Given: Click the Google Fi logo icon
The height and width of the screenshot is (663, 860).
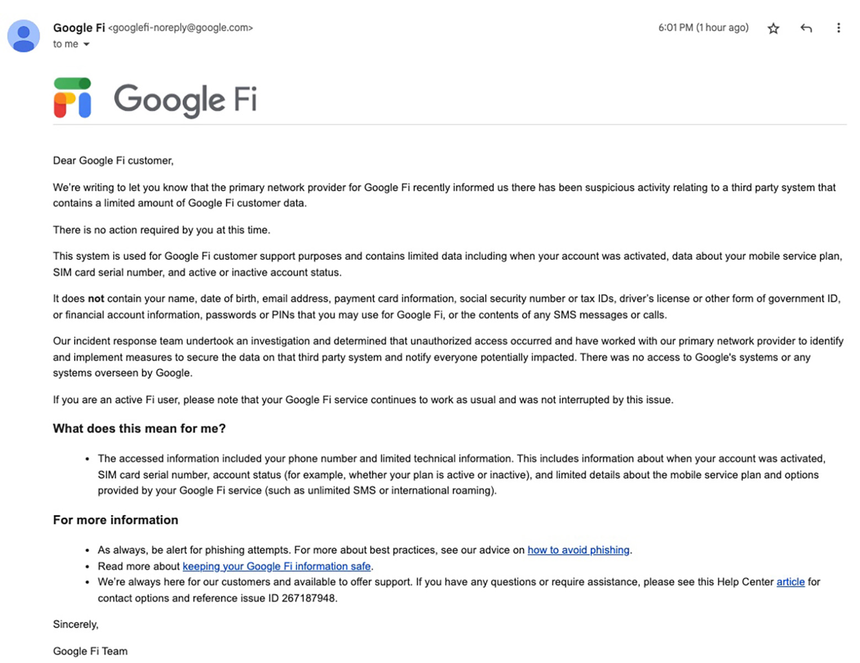Looking at the screenshot, I should click(x=72, y=98).
